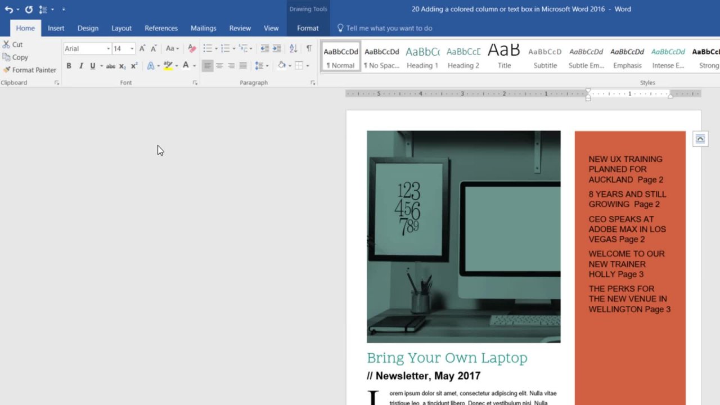
Task: Click the Layout Options icon beside text box
Action: 700,139
